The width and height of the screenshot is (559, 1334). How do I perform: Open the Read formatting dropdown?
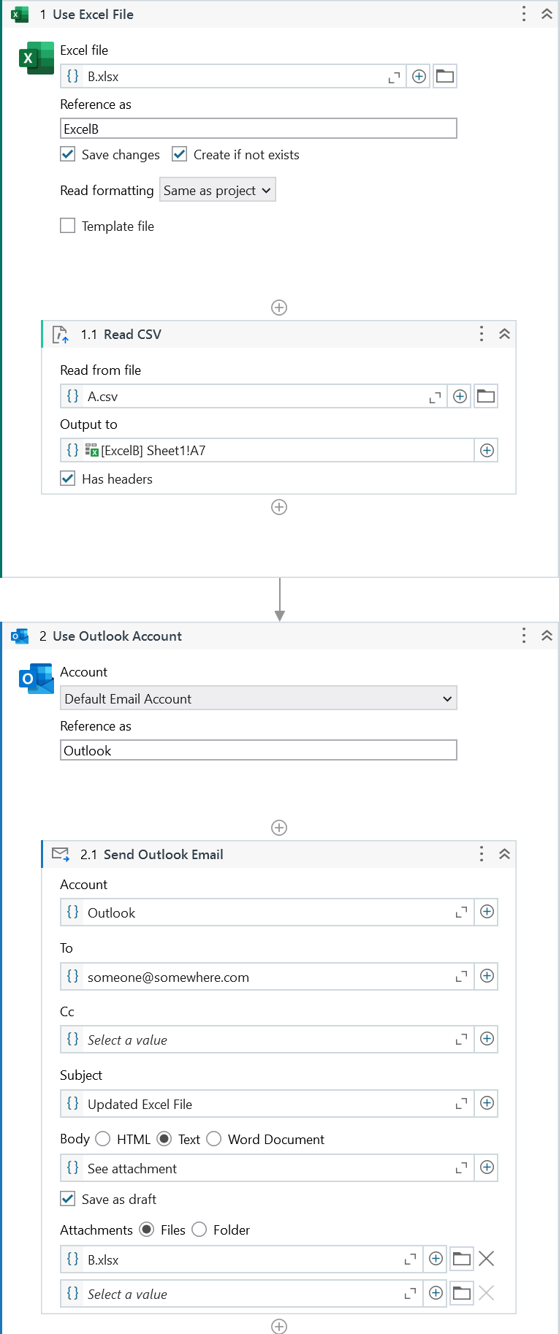[x=216, y=189]
